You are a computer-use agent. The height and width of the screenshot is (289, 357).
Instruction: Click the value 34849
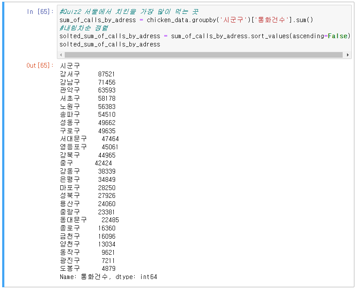(x=107, y=180)
